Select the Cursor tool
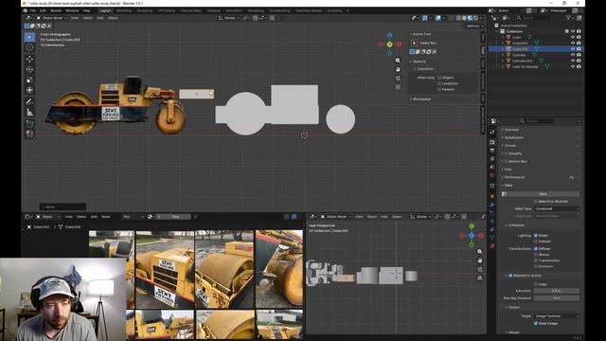Viewport: 606px width, 341px height. pos(29,47)
